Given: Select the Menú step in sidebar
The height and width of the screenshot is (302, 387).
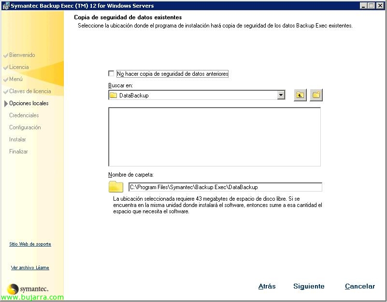Looking at the screenshot, I should click(16, 79).
